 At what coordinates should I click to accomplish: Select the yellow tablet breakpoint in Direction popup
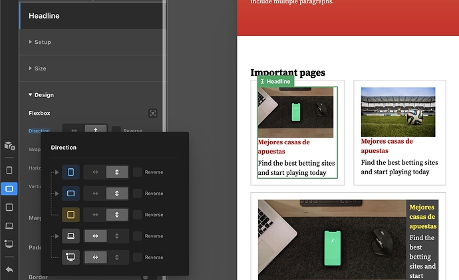[x=71, y=215]
